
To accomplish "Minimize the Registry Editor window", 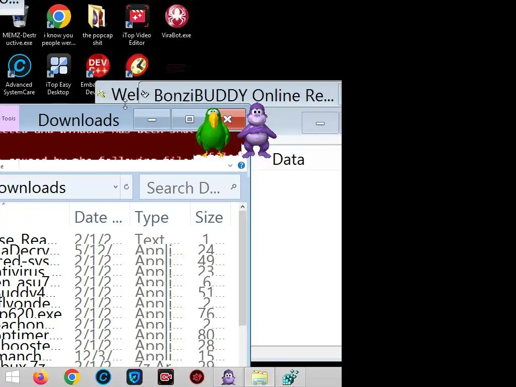I will click(320, 123).
